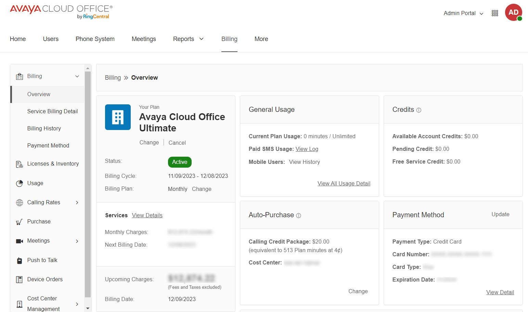Click the Credits info icon
Image resolution: width=528 pixels, height=312 pixels.
419,110
